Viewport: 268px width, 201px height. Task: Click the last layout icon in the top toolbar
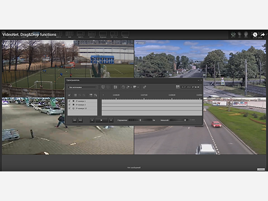[x=125, y=34]
